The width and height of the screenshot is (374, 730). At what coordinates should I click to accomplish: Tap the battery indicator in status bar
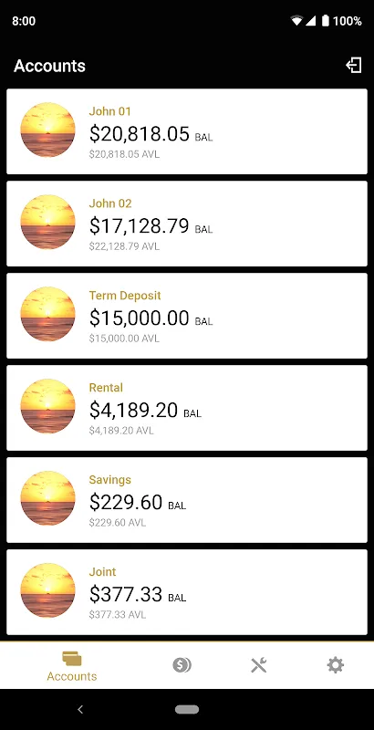325,20
